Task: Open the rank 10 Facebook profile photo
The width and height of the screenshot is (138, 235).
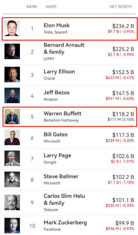Action: click(12, 226)
